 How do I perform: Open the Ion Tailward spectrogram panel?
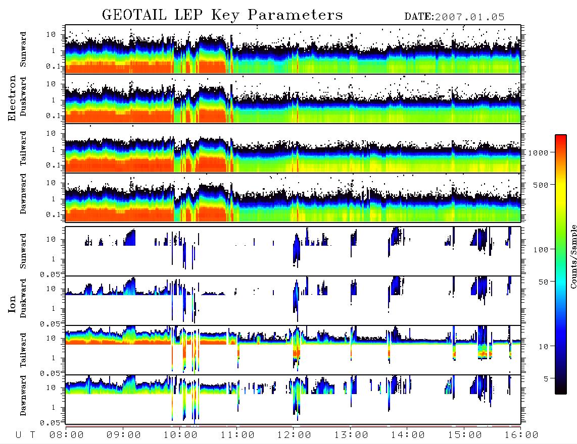tap(293, 350)
